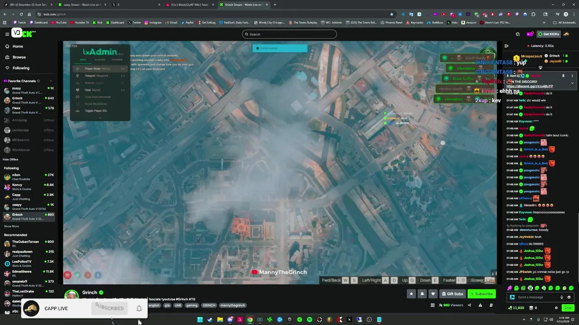Bookmark this page with the star icon
The width and height of the screenshot is (579, 325).
click(392, 14)
